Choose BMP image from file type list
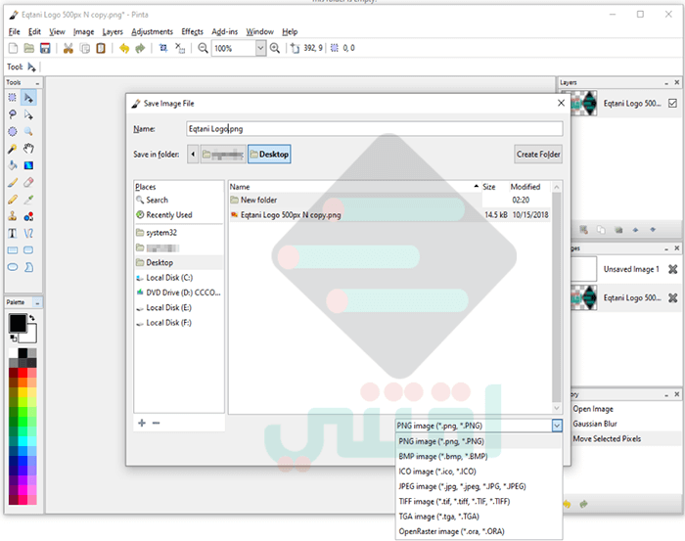This screenshot has width=685, height=541. 479,456
